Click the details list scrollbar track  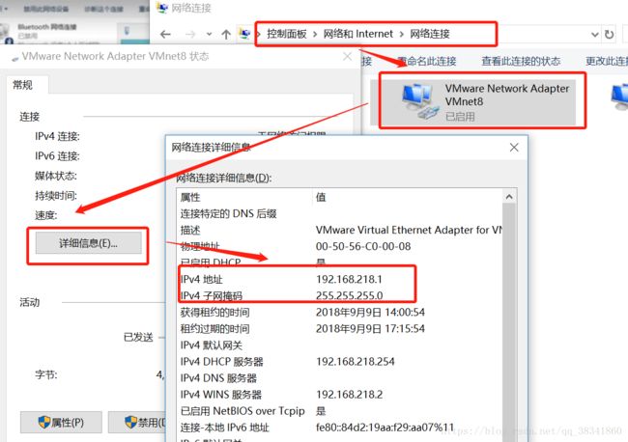509,320
